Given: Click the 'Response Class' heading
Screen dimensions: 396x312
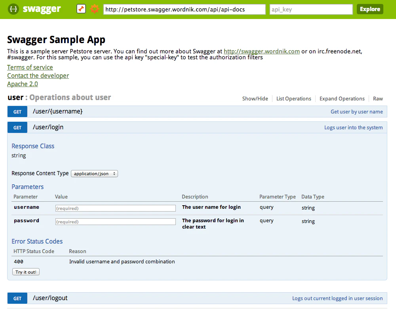Looking at the screenshot, I should point(33,146).
